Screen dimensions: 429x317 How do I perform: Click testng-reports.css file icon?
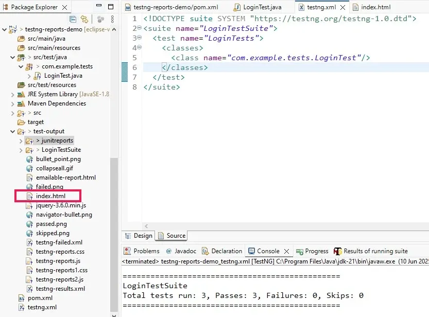click(29, 252)
